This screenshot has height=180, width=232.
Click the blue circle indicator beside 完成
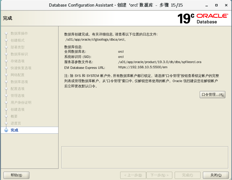pyautogui.click(x=6, y=130)
